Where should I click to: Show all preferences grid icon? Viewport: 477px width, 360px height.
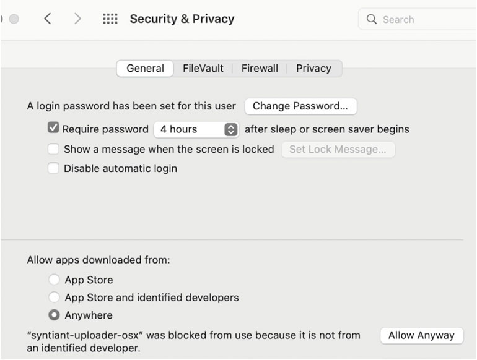coord(110,19)
